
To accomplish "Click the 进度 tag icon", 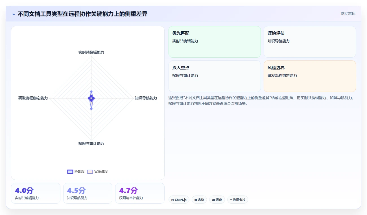I will click(213, 200).
